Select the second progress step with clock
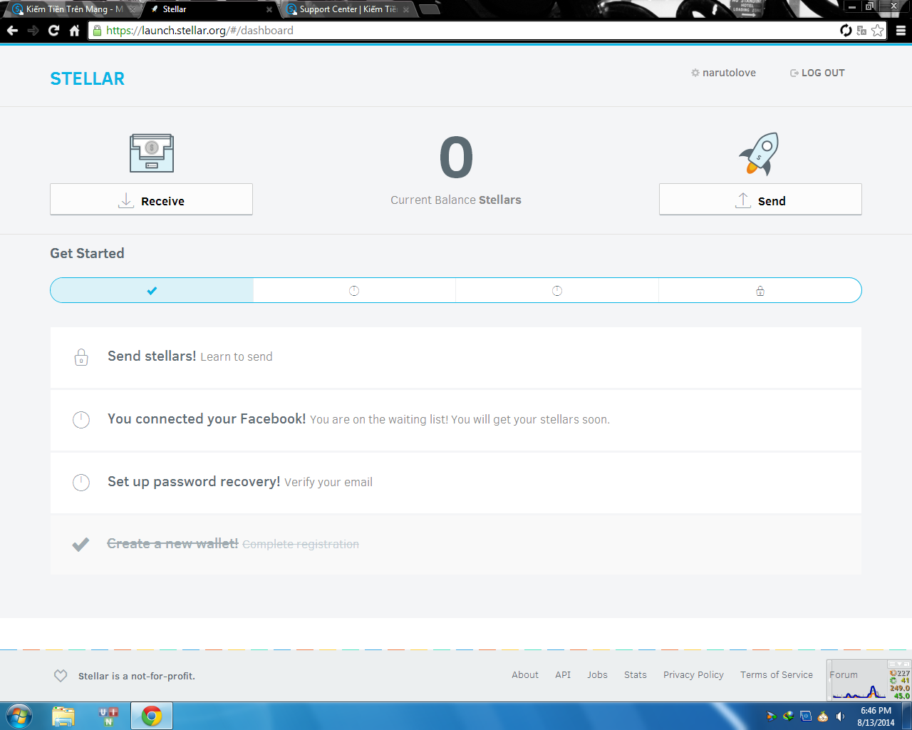Image resolution: width=912 pixels, height=730 pixels. pos(354,290)
